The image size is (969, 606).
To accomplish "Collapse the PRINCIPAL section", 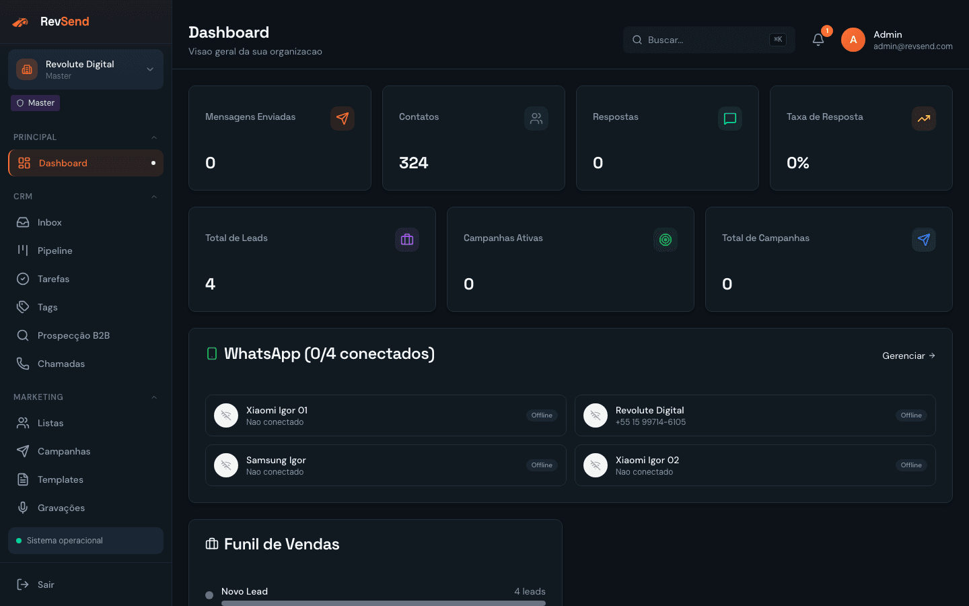I will (154, 137).
